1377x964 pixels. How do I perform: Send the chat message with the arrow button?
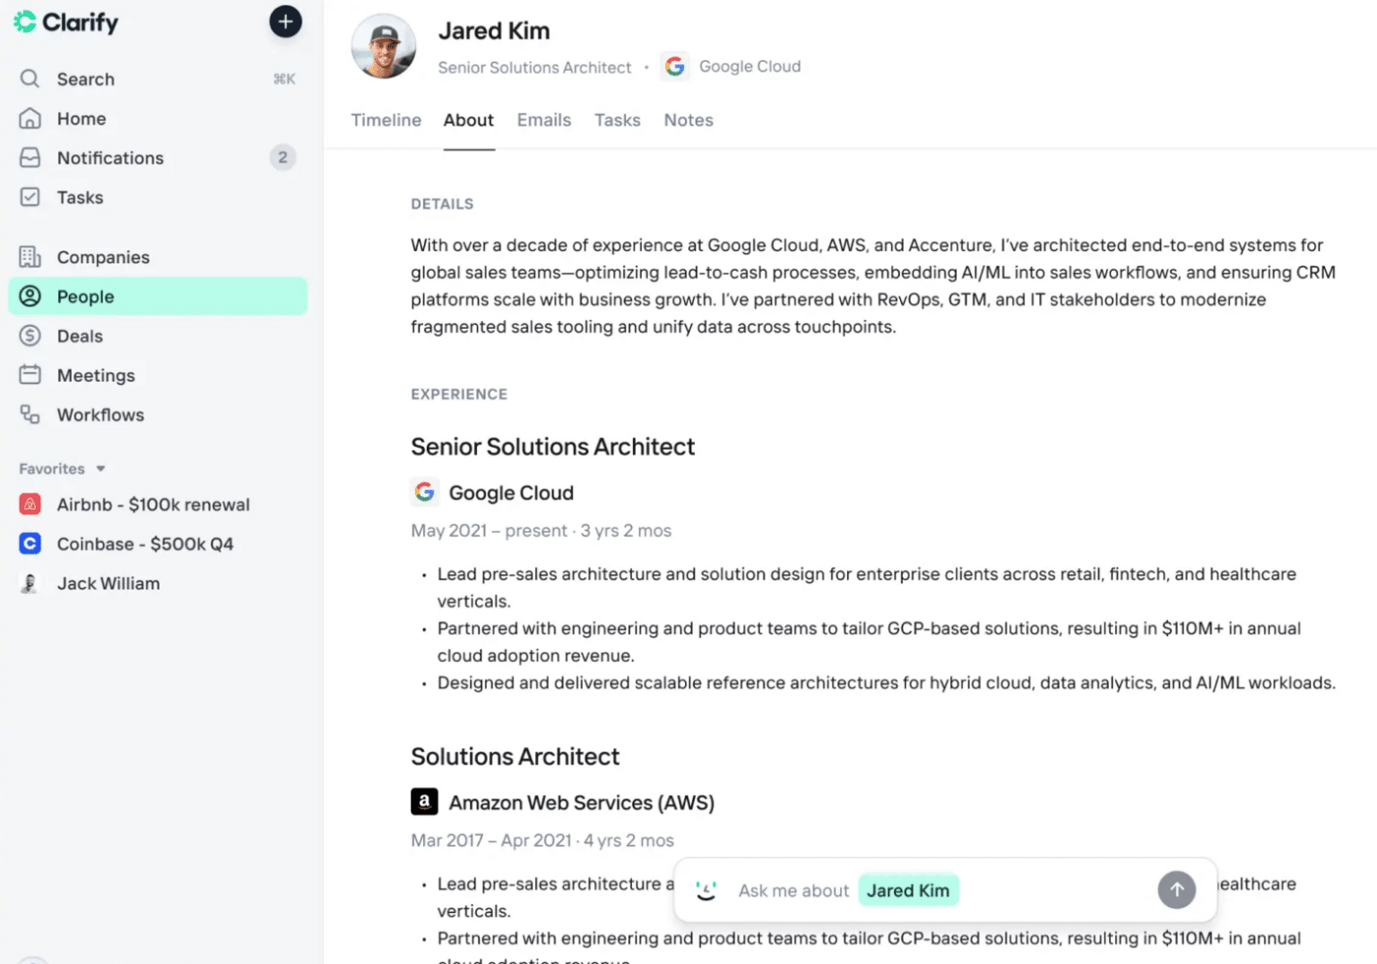[1176, 890]
